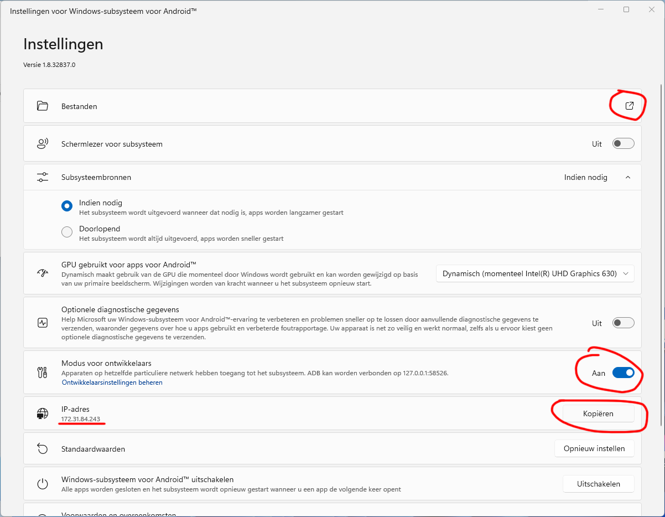Click the Kopiëren button for IP address
Viewport: 665px width, 517px height.
coord(598,413)
